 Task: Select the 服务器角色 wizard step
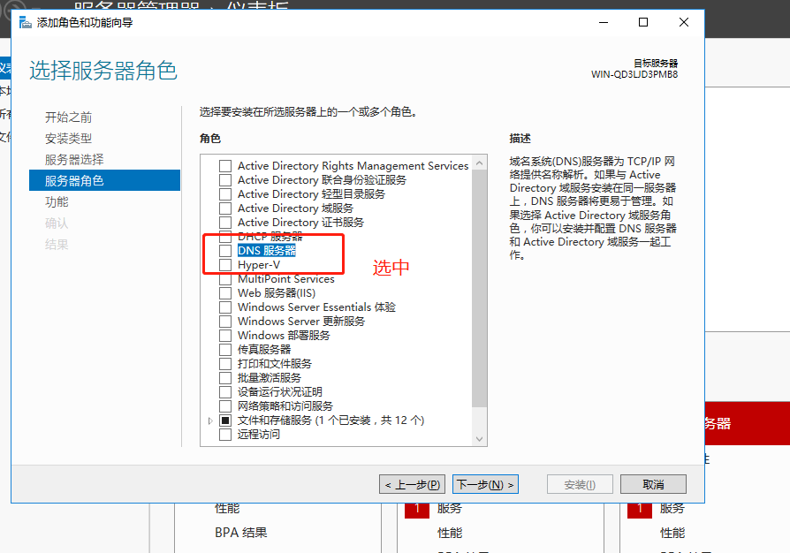point(105,180)
